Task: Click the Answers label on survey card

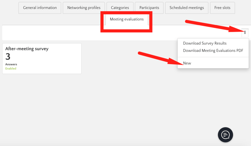Action: pos(11,64)
